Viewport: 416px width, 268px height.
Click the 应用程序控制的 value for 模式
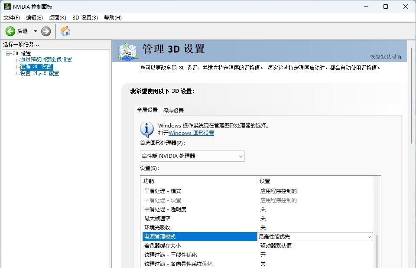click(278, 191)
